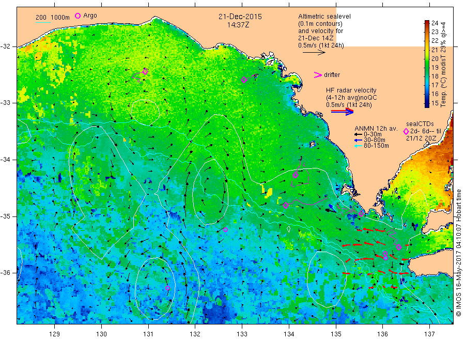Click the diamond marker near 134.1E 34.3S
This screenshot has height=341, width=465.
coord(296,175)
